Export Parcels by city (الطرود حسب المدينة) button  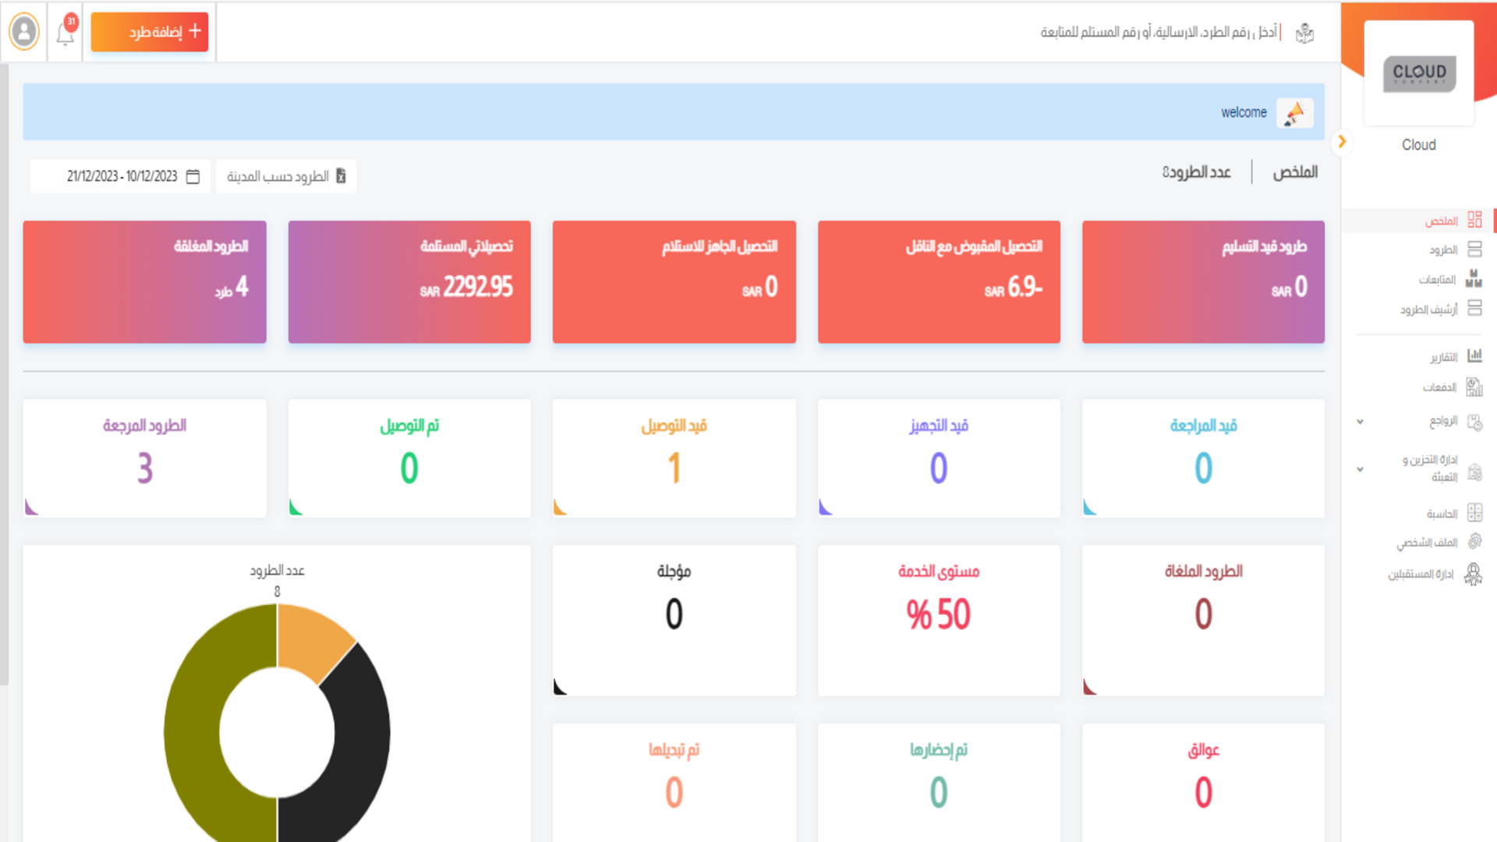286,176
